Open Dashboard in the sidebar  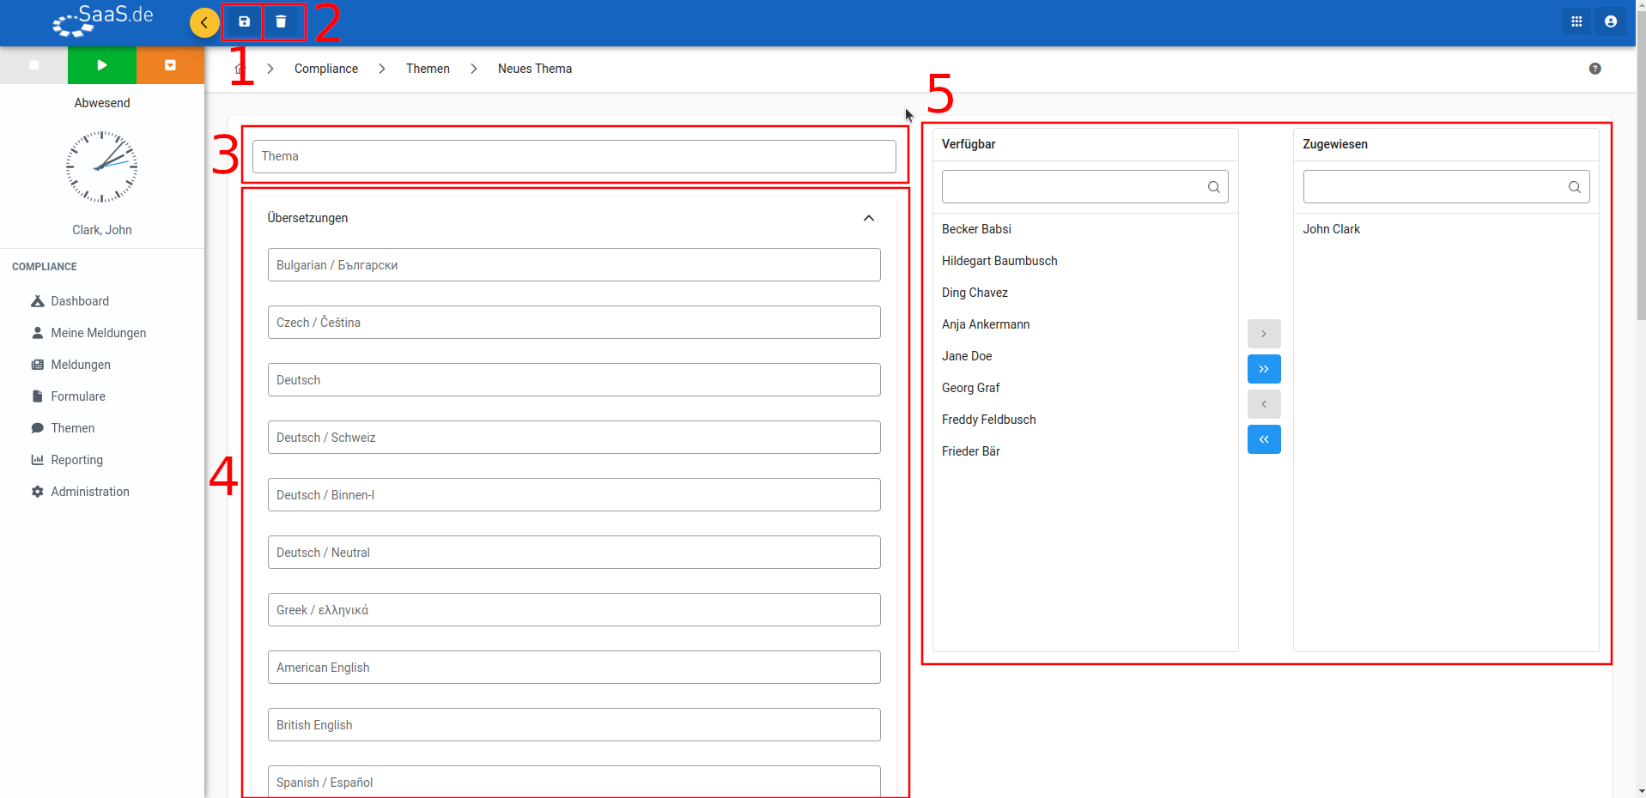(80, 301)
